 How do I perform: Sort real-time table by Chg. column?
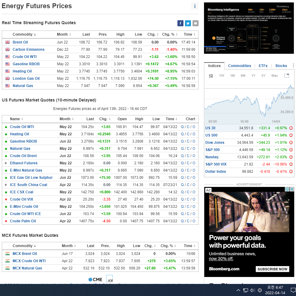pos(153,34)
